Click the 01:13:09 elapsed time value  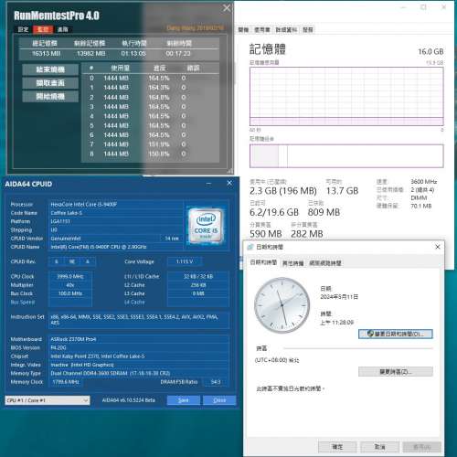click(x=133, y=54)
